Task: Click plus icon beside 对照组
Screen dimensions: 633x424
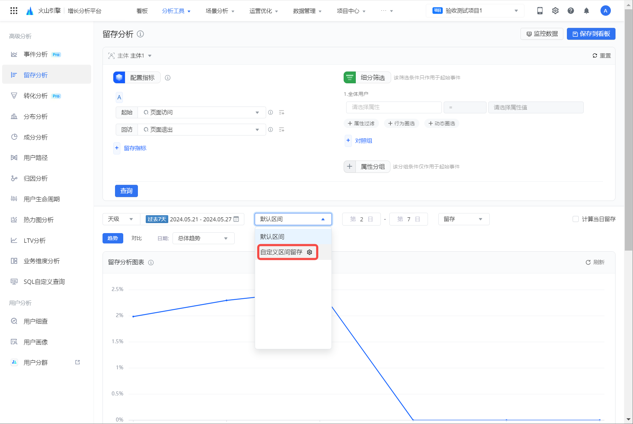Action: pyautogui.click(x=348, y=140)
